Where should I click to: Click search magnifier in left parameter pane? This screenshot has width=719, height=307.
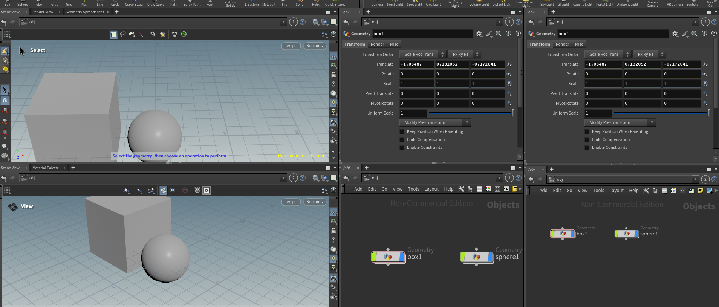pos(498,34)
